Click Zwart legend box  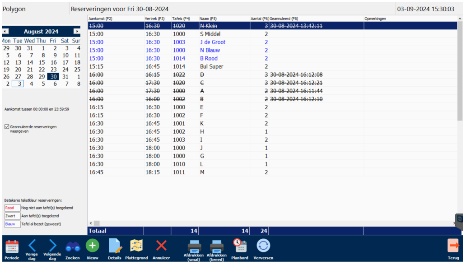point(12,216)
